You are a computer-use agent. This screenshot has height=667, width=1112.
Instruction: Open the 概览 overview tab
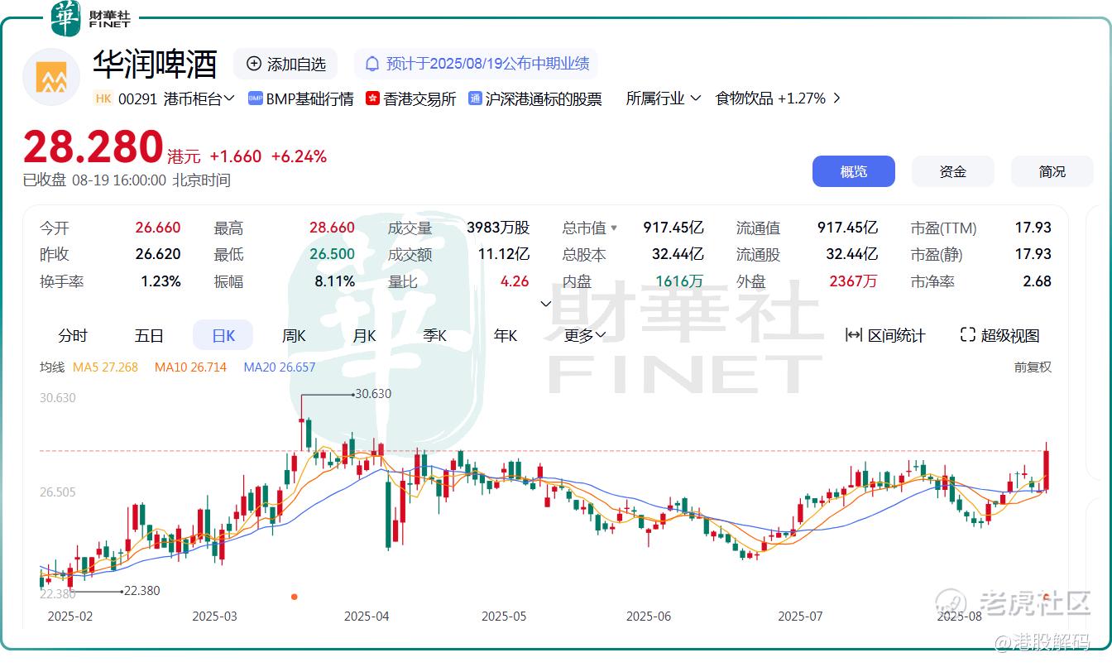coord(854,171)
